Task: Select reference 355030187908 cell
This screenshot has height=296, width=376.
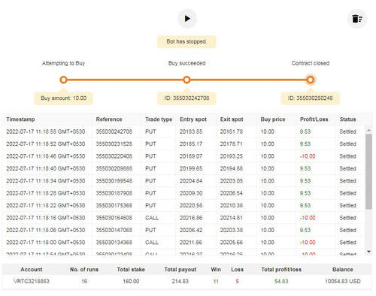Action: [114, 193]
